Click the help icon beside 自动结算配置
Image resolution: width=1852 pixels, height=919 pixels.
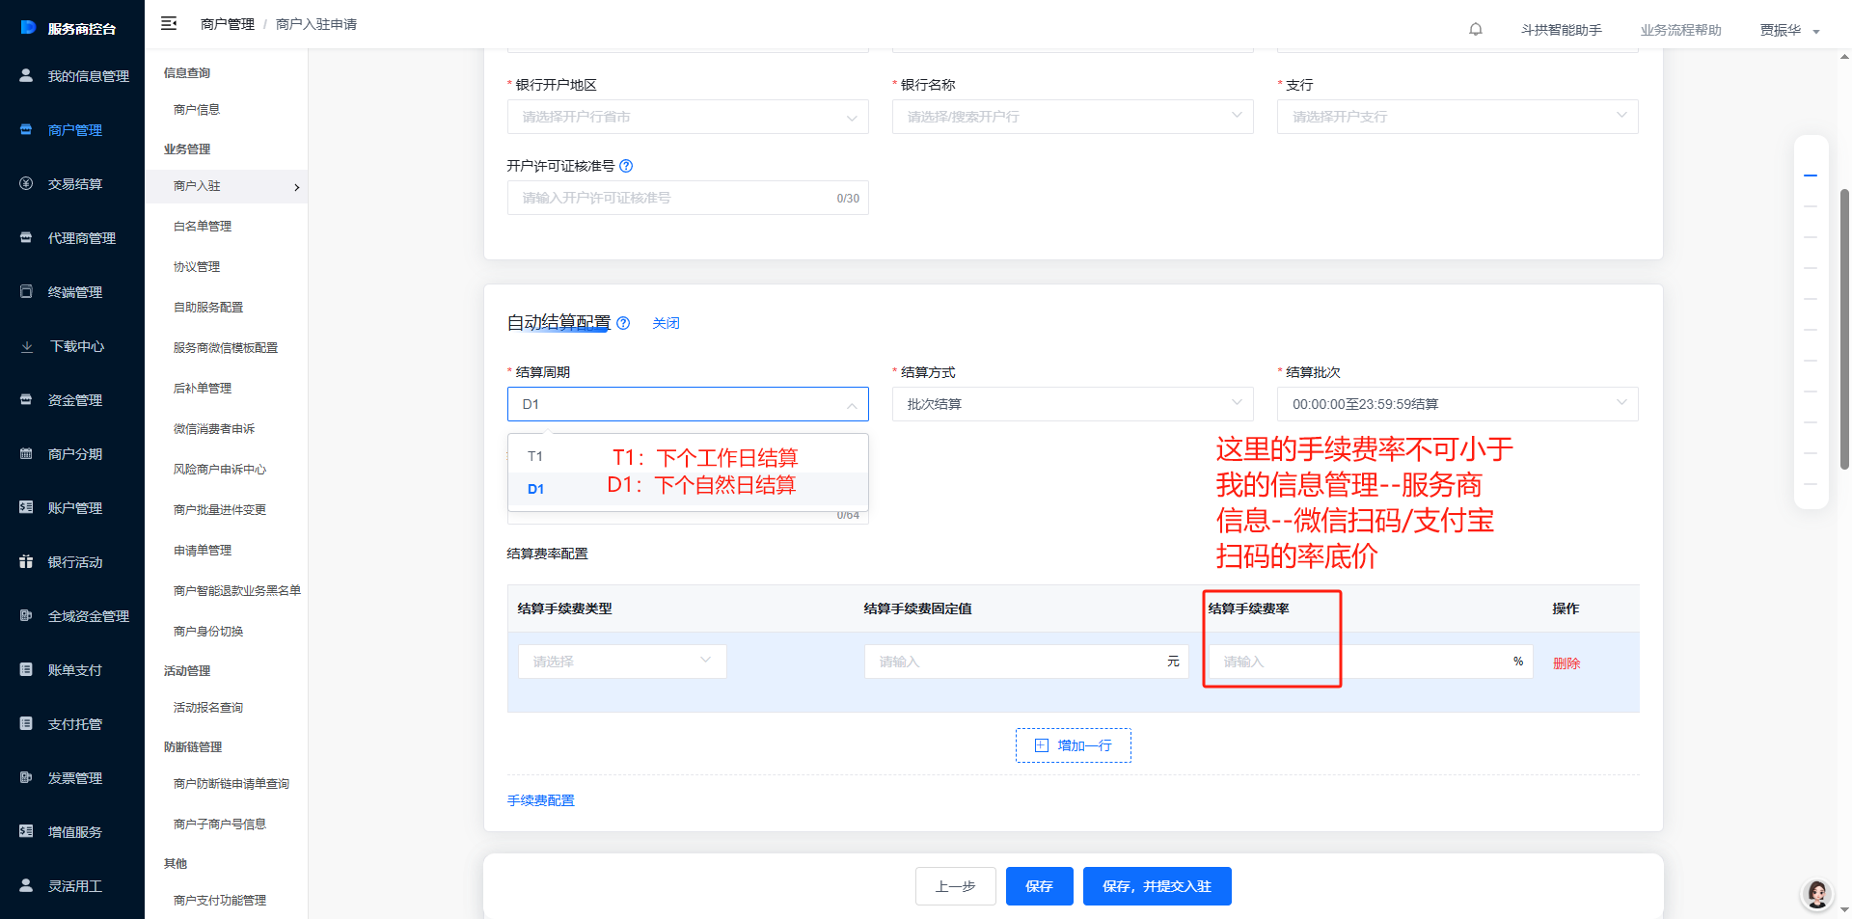click(x=623, y=323)
